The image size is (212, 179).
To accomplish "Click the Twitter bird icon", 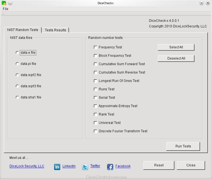I will click(x=85, y=167).
